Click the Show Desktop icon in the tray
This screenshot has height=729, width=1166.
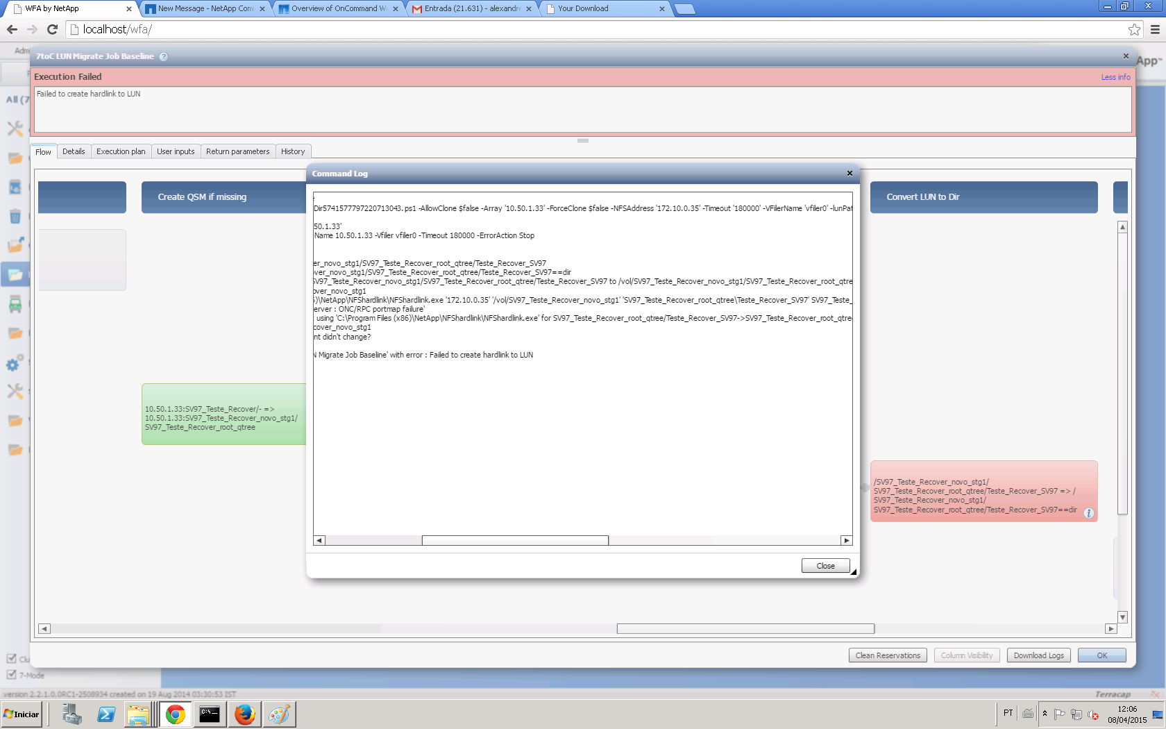1158,714
